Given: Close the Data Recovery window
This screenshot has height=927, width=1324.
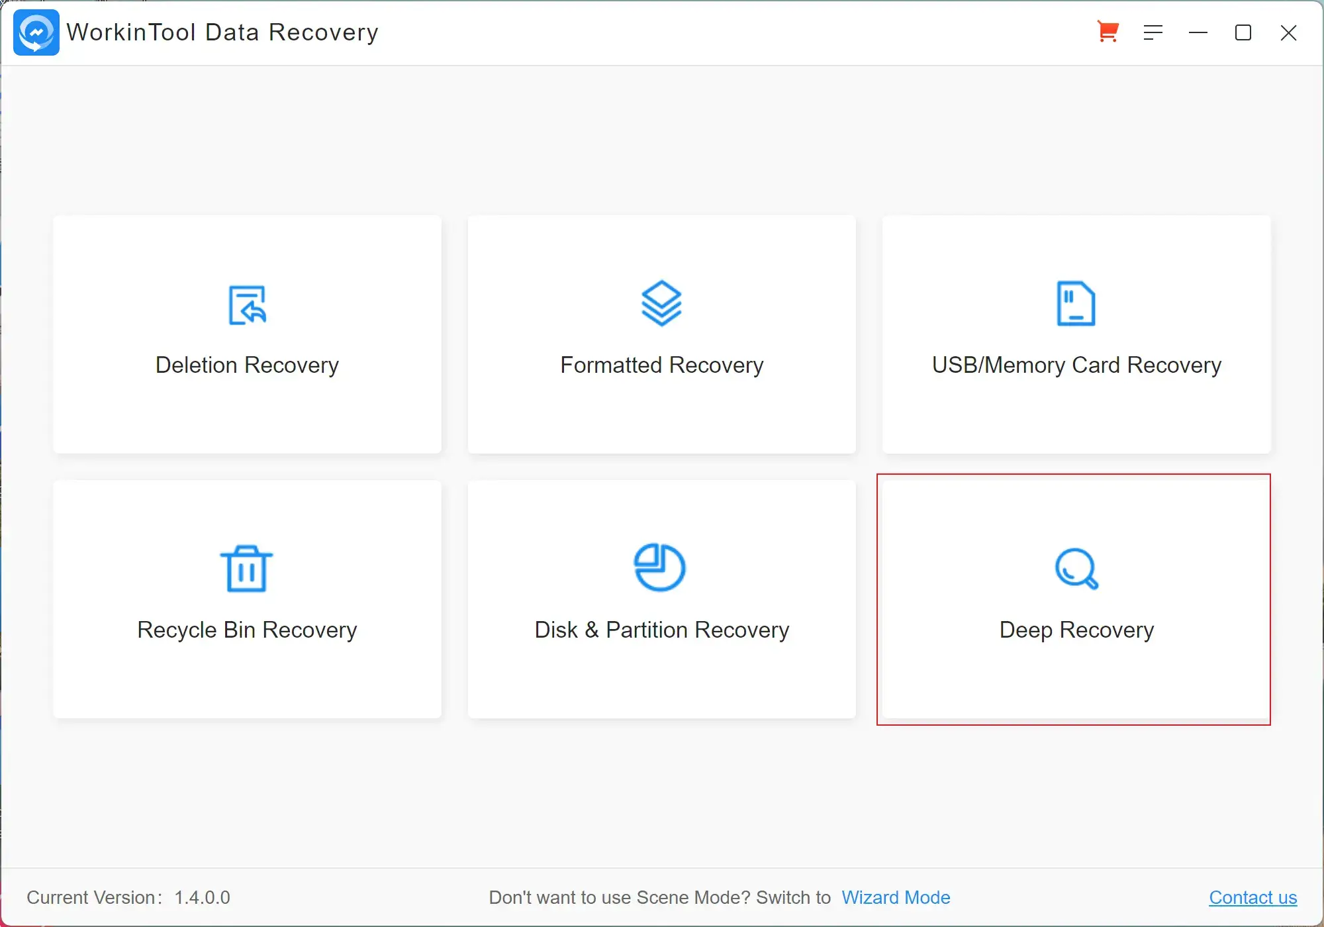Looking at the screenshot, I should tap(1288, 32).
